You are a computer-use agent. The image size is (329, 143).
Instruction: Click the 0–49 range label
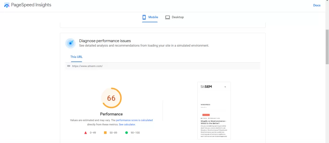coord(93,133)
